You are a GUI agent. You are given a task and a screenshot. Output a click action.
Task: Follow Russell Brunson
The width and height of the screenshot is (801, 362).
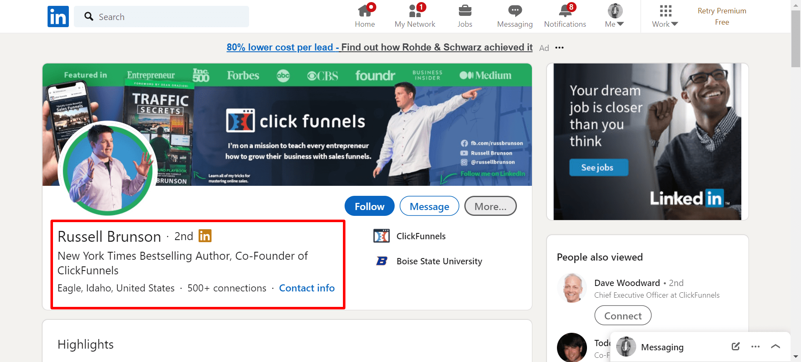(x=370, y=206)
